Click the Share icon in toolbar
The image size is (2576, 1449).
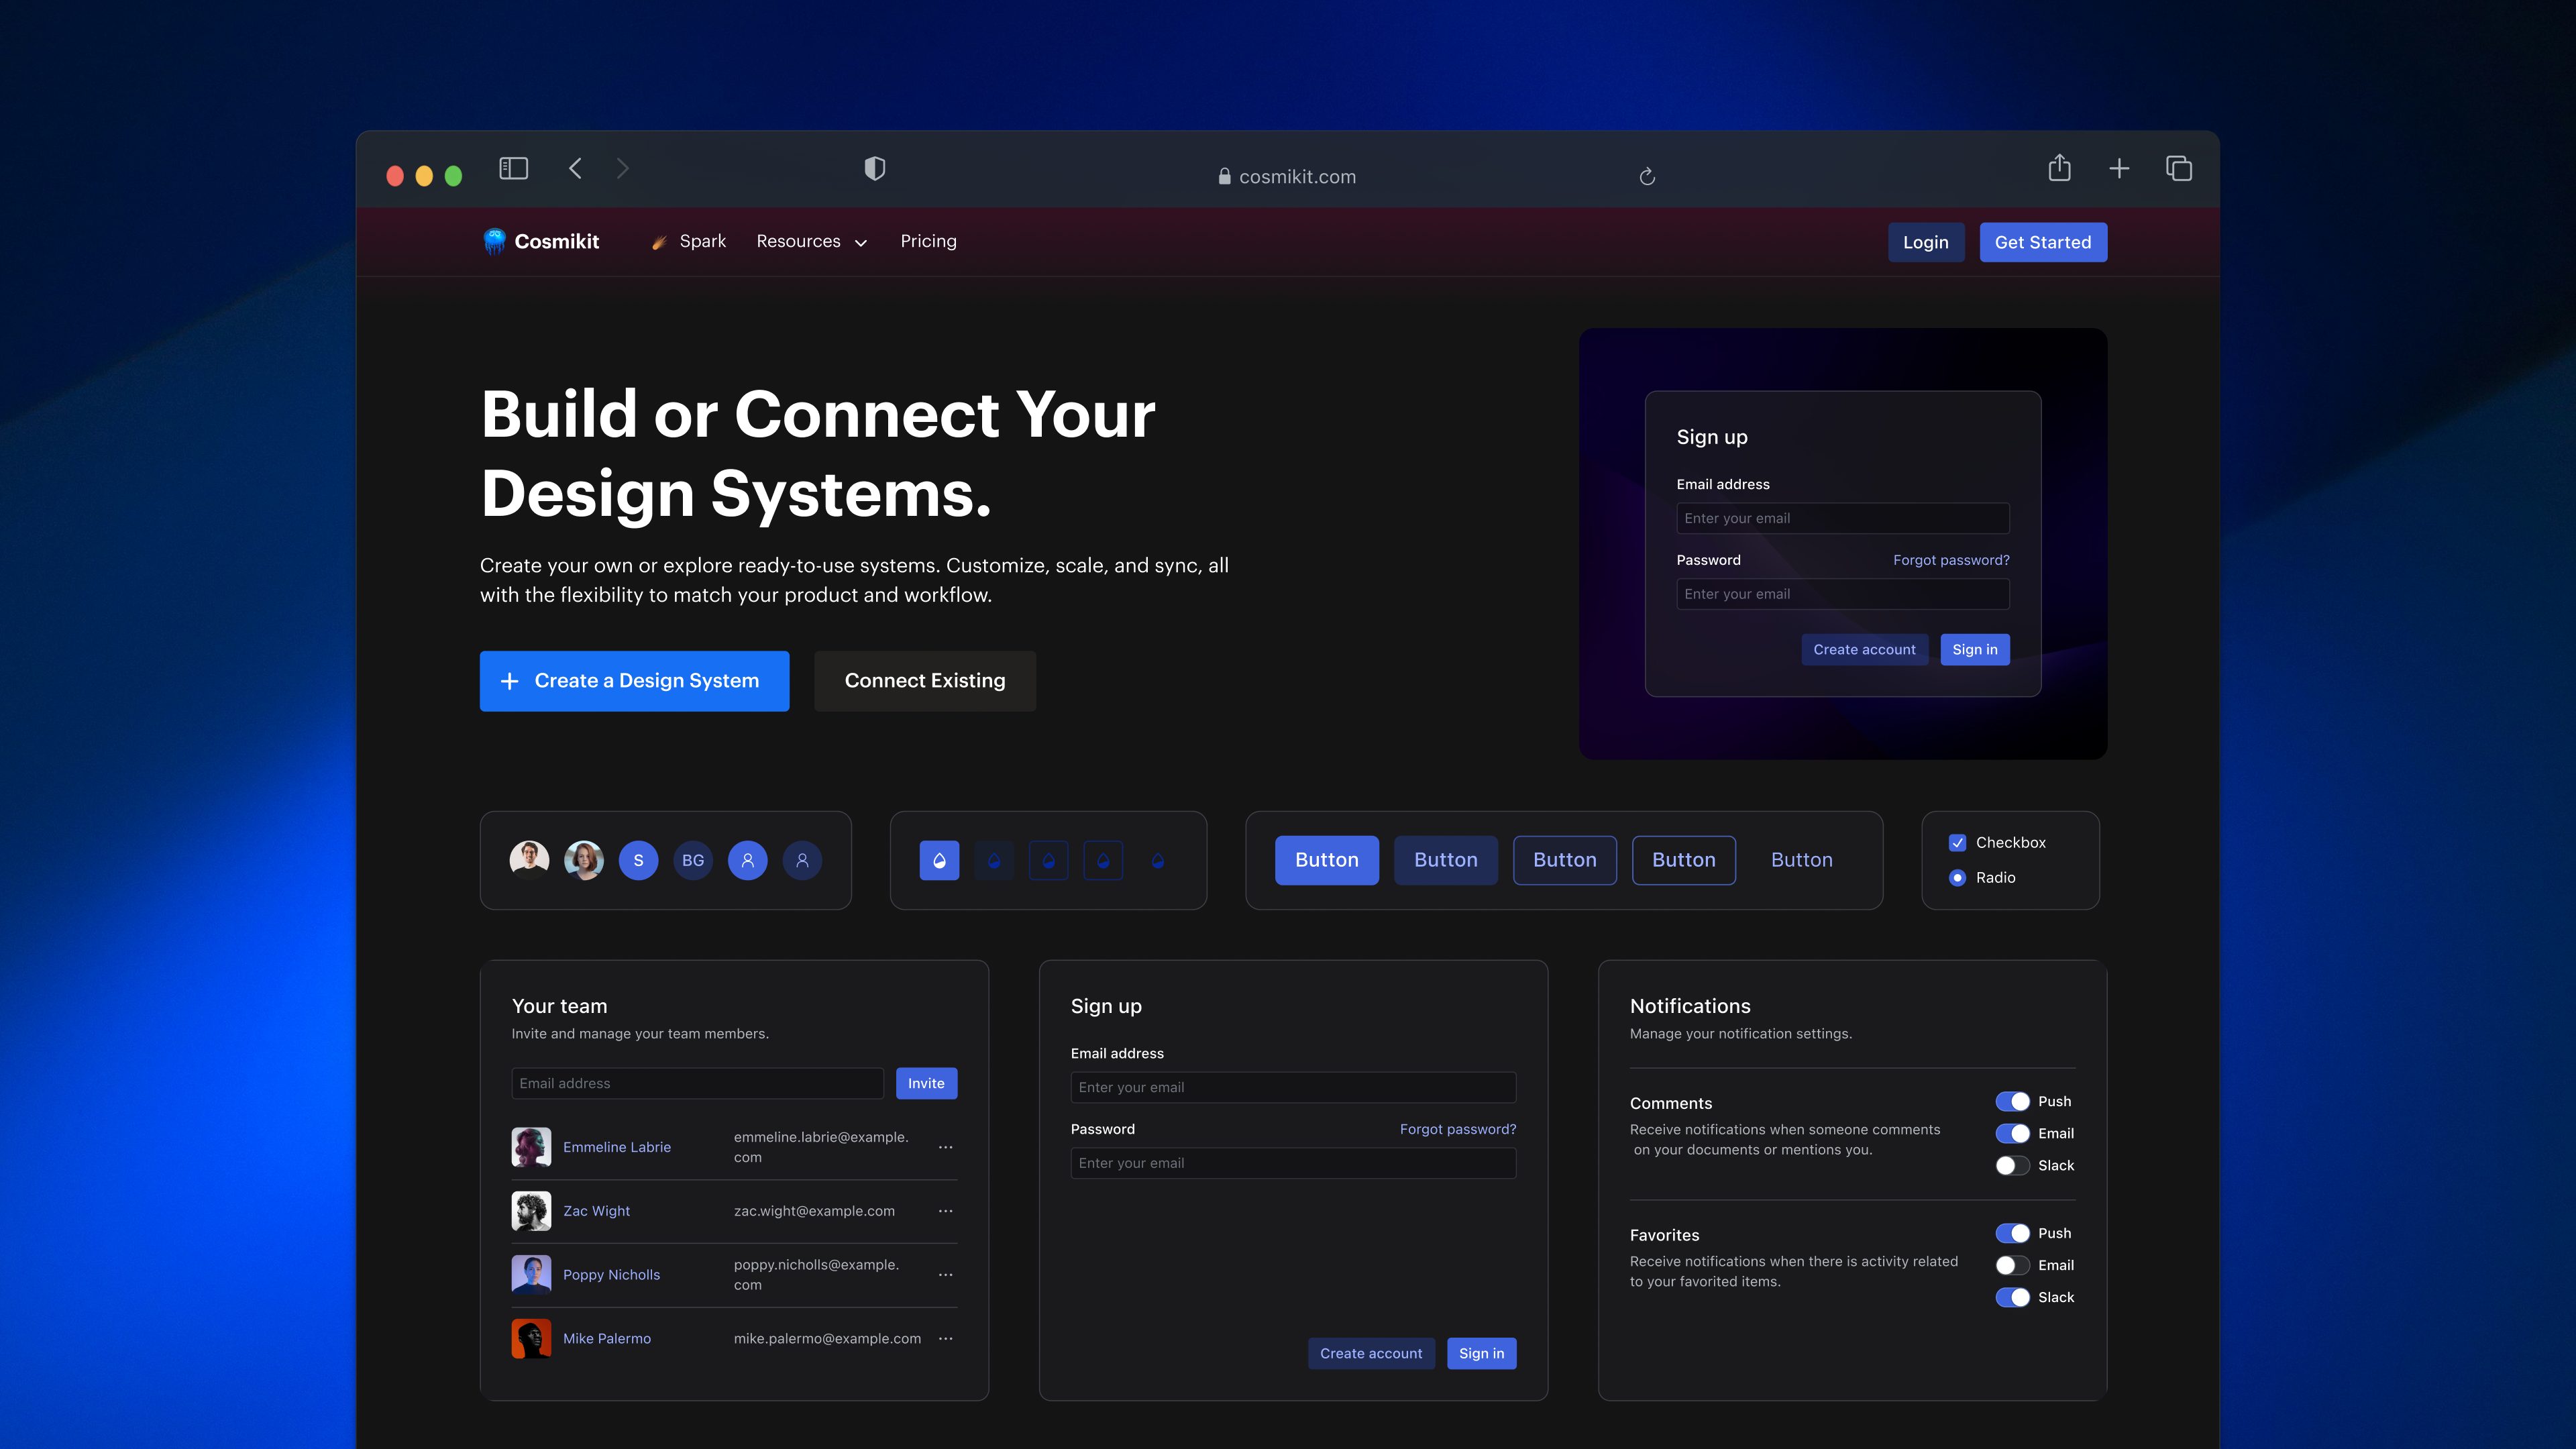click(2059, 168)
